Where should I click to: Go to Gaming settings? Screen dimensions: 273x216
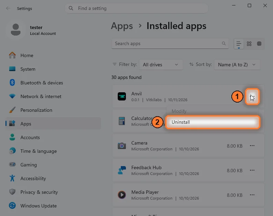point(53,165)
